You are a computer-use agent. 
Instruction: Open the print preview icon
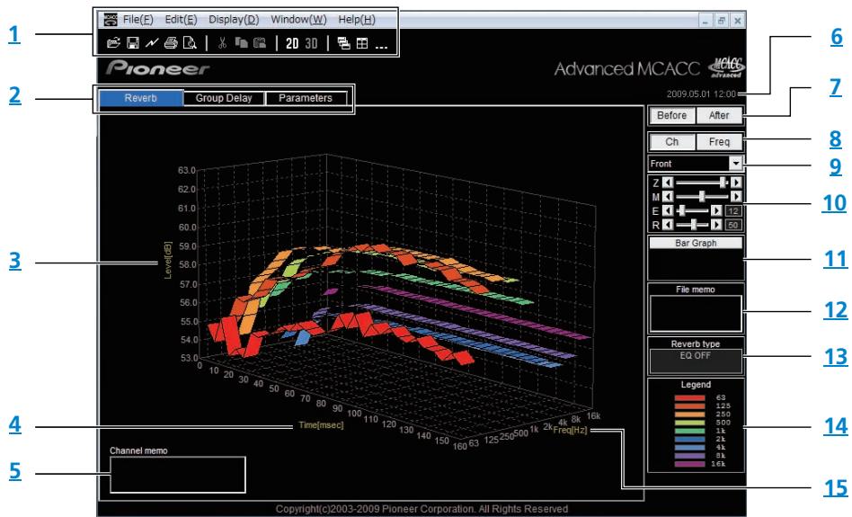tap(190, 43)
